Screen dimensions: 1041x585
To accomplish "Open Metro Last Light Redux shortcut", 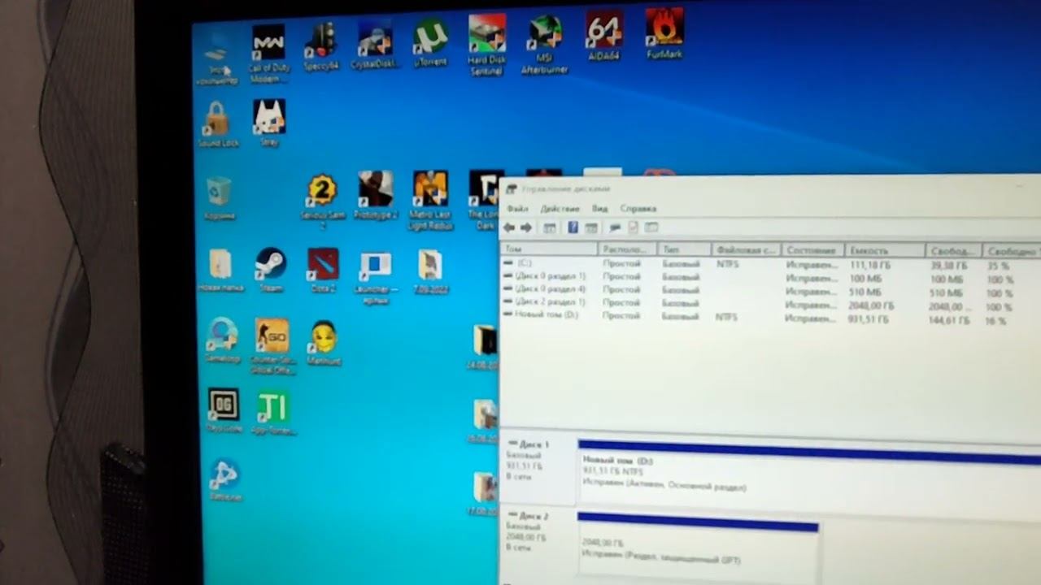I will pyautogui.click(x=430, y=200).
